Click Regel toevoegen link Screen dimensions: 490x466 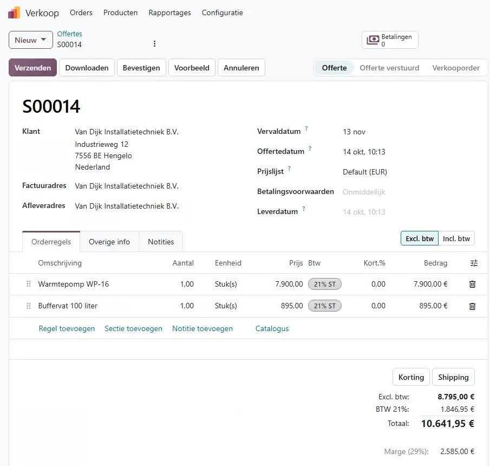coord(67,328)
